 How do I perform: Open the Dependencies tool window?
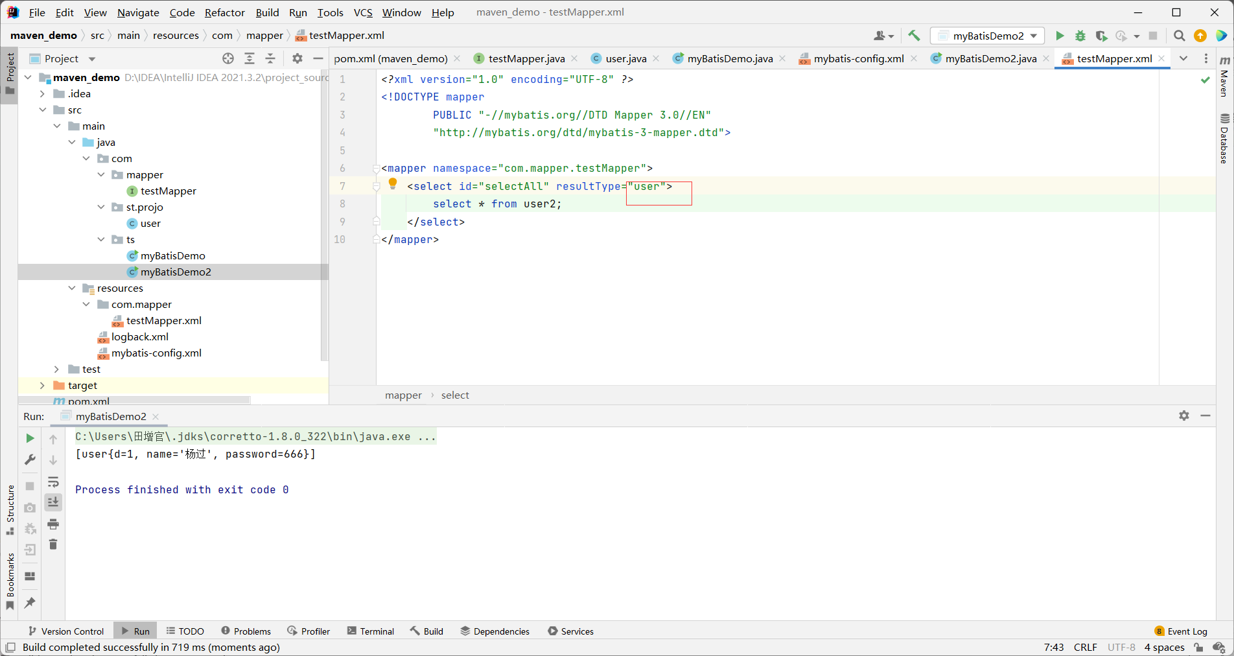click(x=495, y=631)
